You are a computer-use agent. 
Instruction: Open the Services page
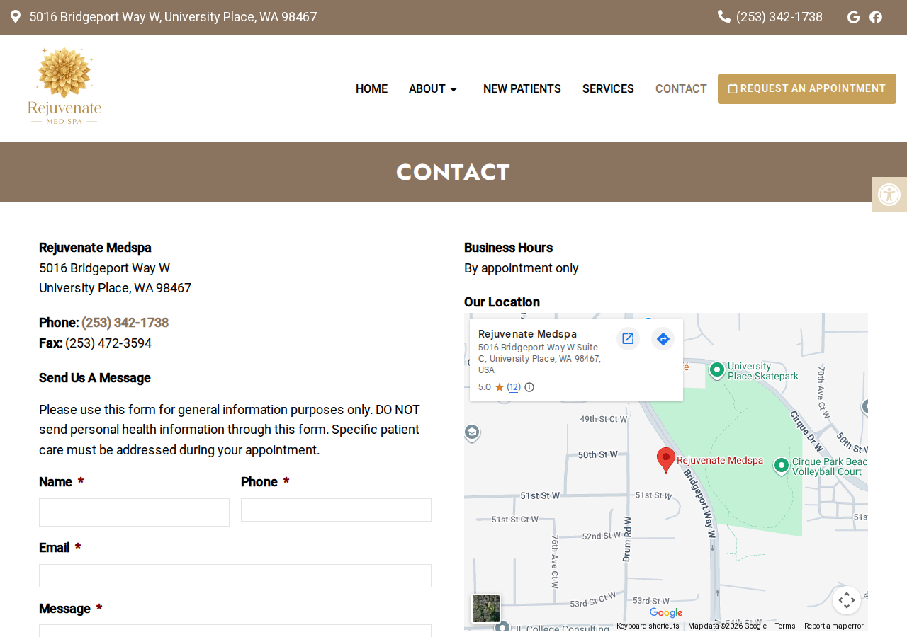click(x=608, y=89)
